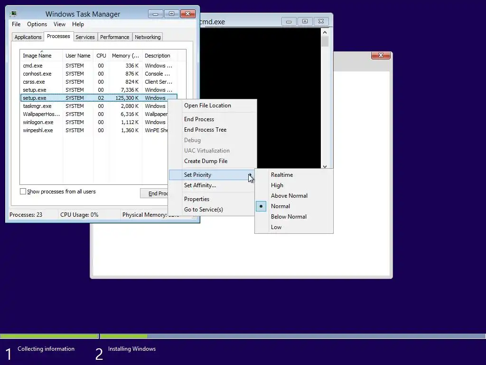Sort by Memory column header
Image resolution: width=486 pixels, height=365 pixels.
[125, 56]
